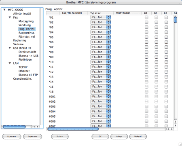Select Grundinställn. in the tree
Image resolution: width=182 pixels, height=146 pixels.
(22, 78)
